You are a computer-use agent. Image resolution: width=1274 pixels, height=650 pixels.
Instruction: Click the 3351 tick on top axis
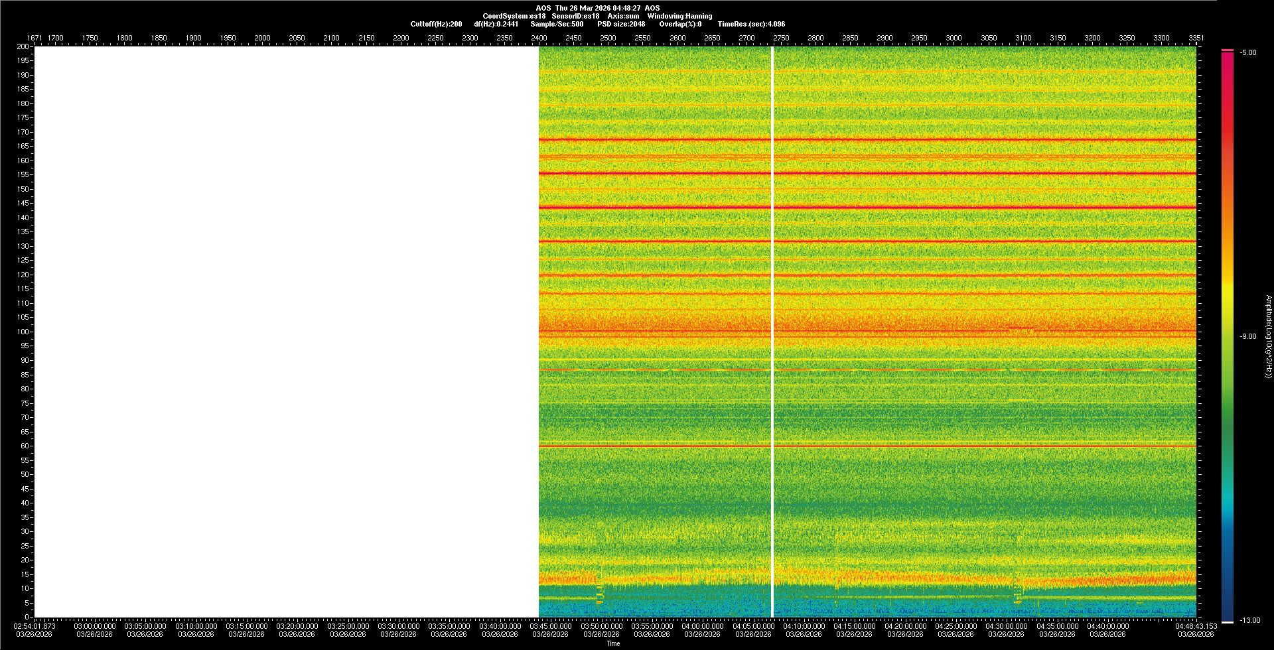click(1196, 38)
